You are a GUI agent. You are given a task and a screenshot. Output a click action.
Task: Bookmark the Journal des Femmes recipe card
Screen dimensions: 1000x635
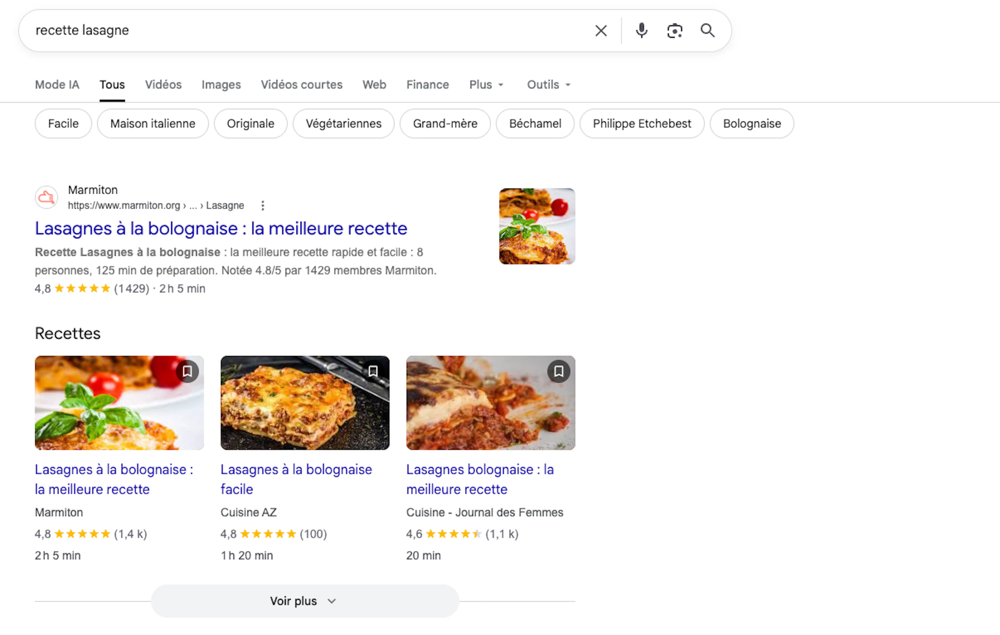[x=559, y=371]
